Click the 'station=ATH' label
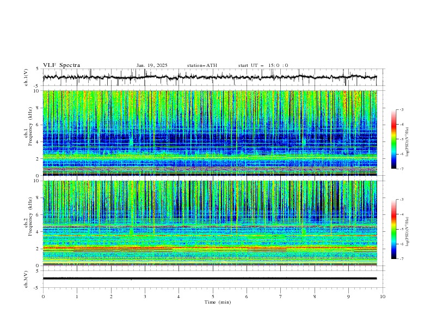Image resolution: width=431 pixels, height=333 pixels. (x=202, y=65)
